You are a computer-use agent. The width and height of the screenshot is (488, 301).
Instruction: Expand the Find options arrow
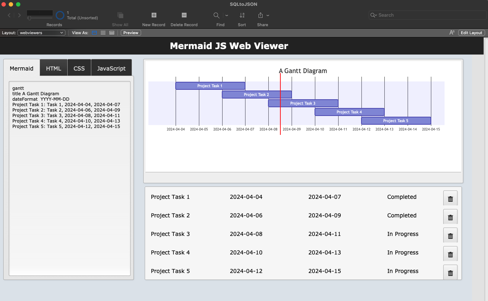[227, 15]
